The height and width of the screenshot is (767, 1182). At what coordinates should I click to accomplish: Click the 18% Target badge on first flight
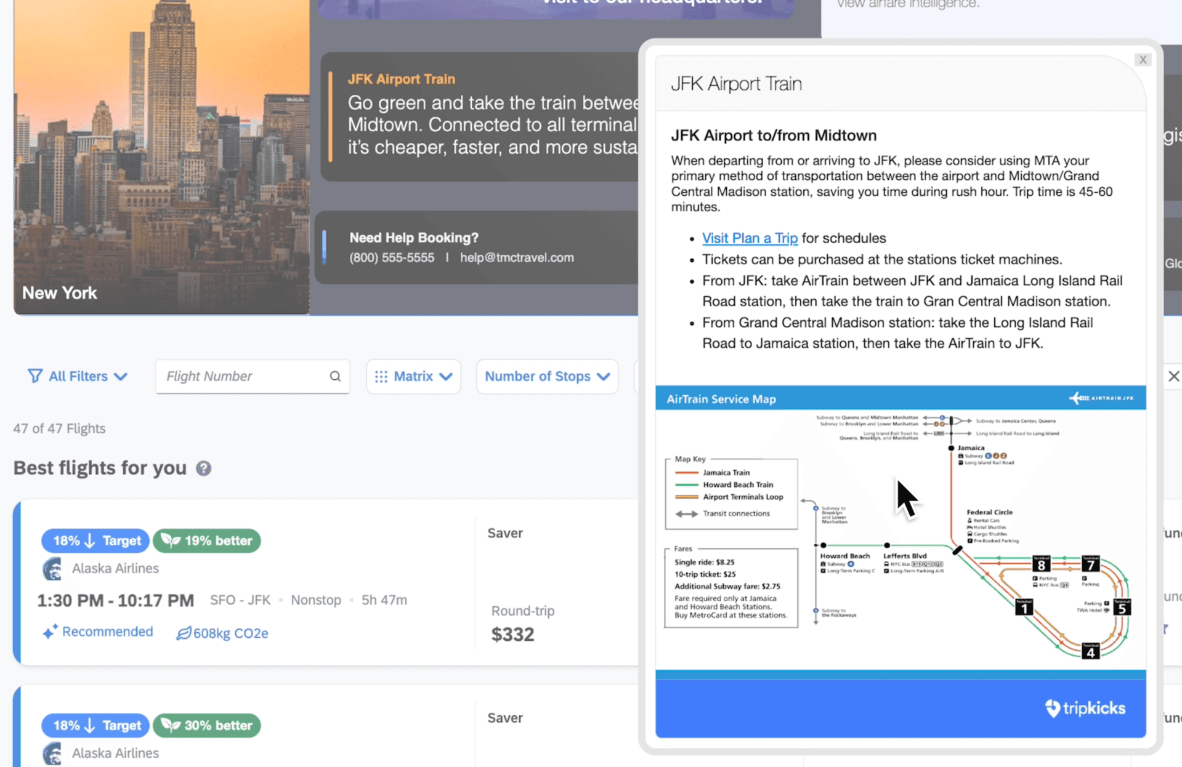point(95,540)
